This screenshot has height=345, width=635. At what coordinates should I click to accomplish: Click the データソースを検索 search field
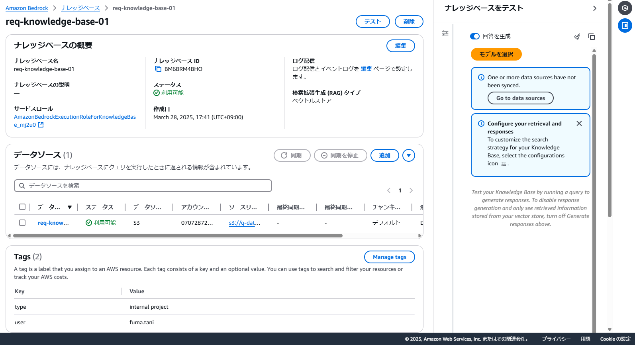tap(143, 186)
